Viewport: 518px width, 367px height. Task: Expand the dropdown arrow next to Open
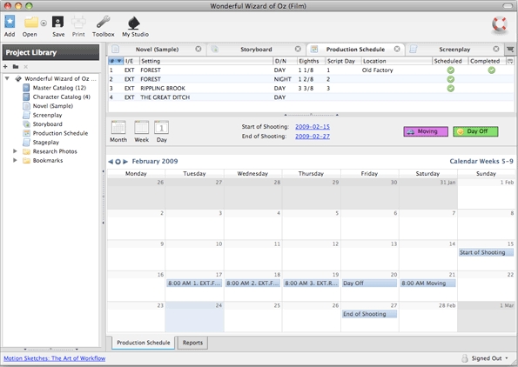[44, 23]
